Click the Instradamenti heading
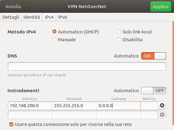 point(23,91)
